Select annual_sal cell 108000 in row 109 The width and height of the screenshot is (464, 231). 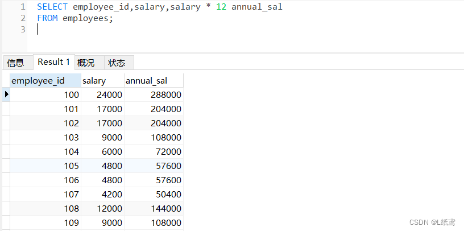tap(154, 222)
